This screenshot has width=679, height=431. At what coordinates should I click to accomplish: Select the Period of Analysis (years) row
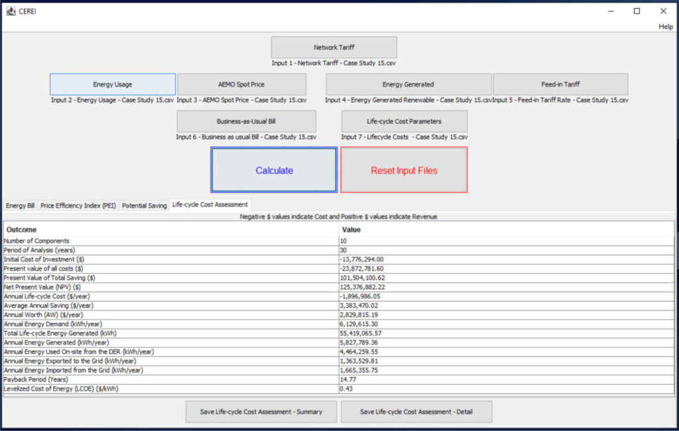click(339, 250)
